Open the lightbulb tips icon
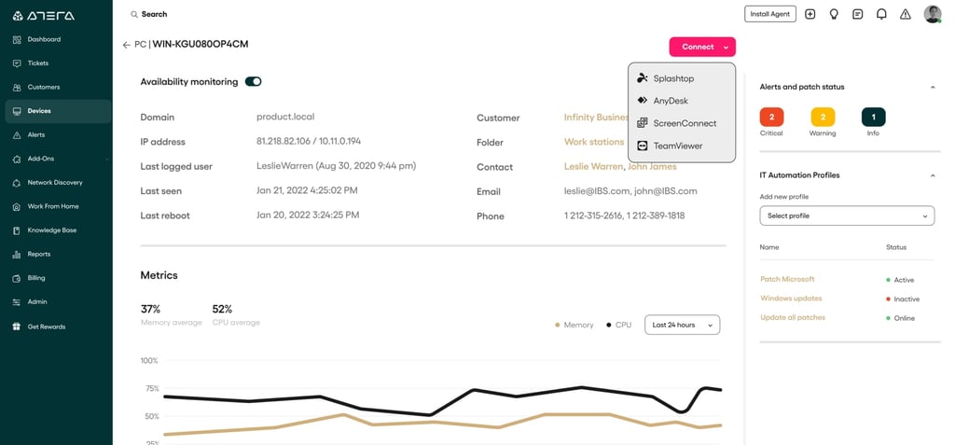Screen dimensions: 955x445 [x=834, y=14]
